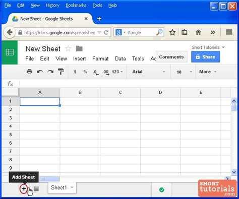Open the Sheets View menu
Viewport: 239px width, 199px height.
61,58
